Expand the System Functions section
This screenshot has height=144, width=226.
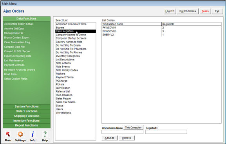27,107
